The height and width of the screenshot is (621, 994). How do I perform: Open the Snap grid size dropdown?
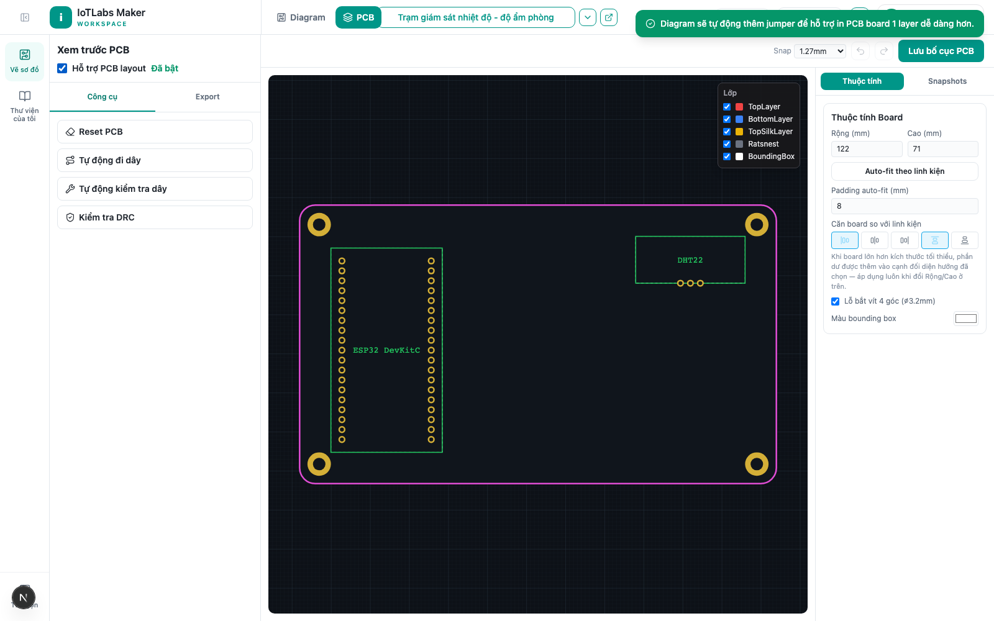coord(820,51)
